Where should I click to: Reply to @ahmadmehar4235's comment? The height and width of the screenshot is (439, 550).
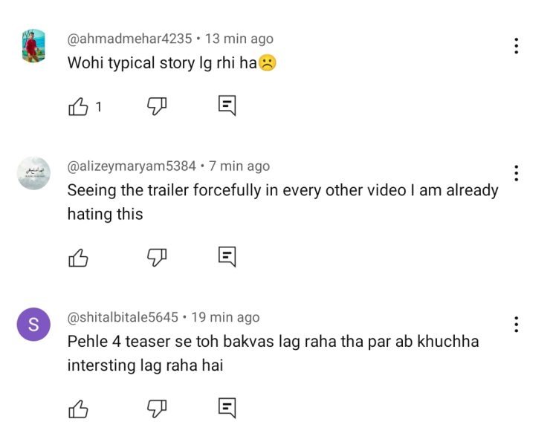click(227, 105)
